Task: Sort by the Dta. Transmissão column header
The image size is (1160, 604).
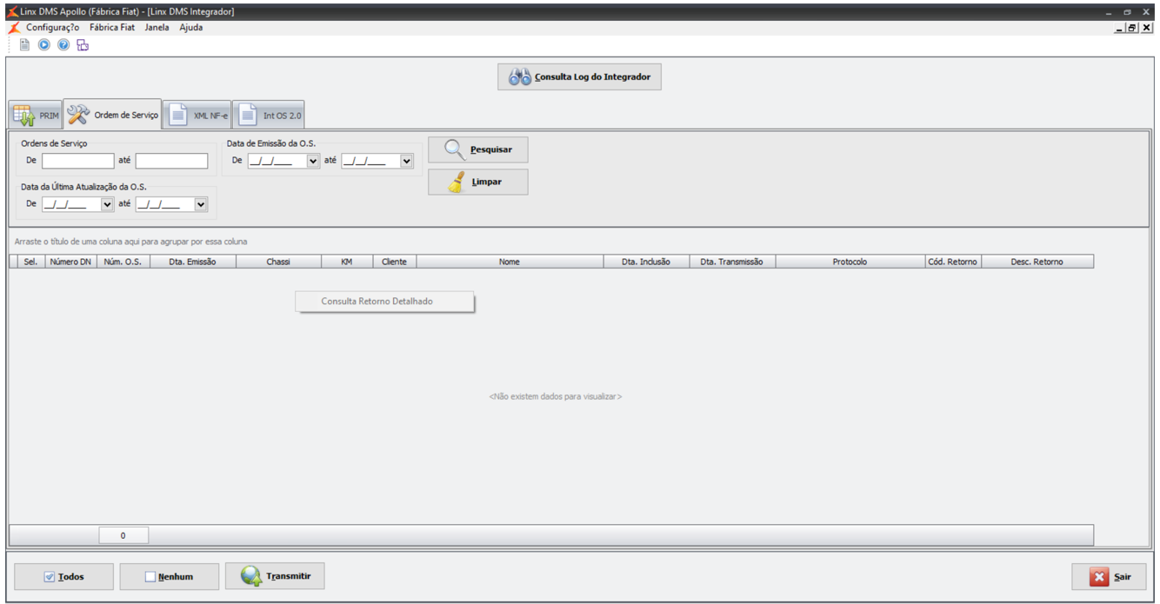Action: pos(732,262)
